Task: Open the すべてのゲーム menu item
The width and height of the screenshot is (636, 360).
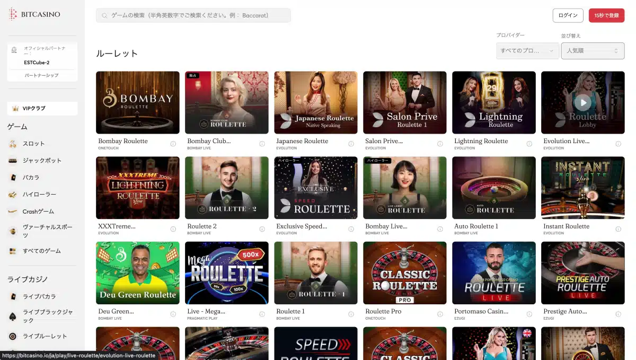Action: (x=42, y=251)
